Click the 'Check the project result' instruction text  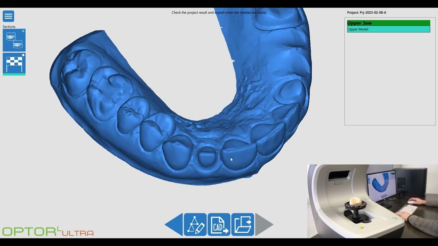219,13
